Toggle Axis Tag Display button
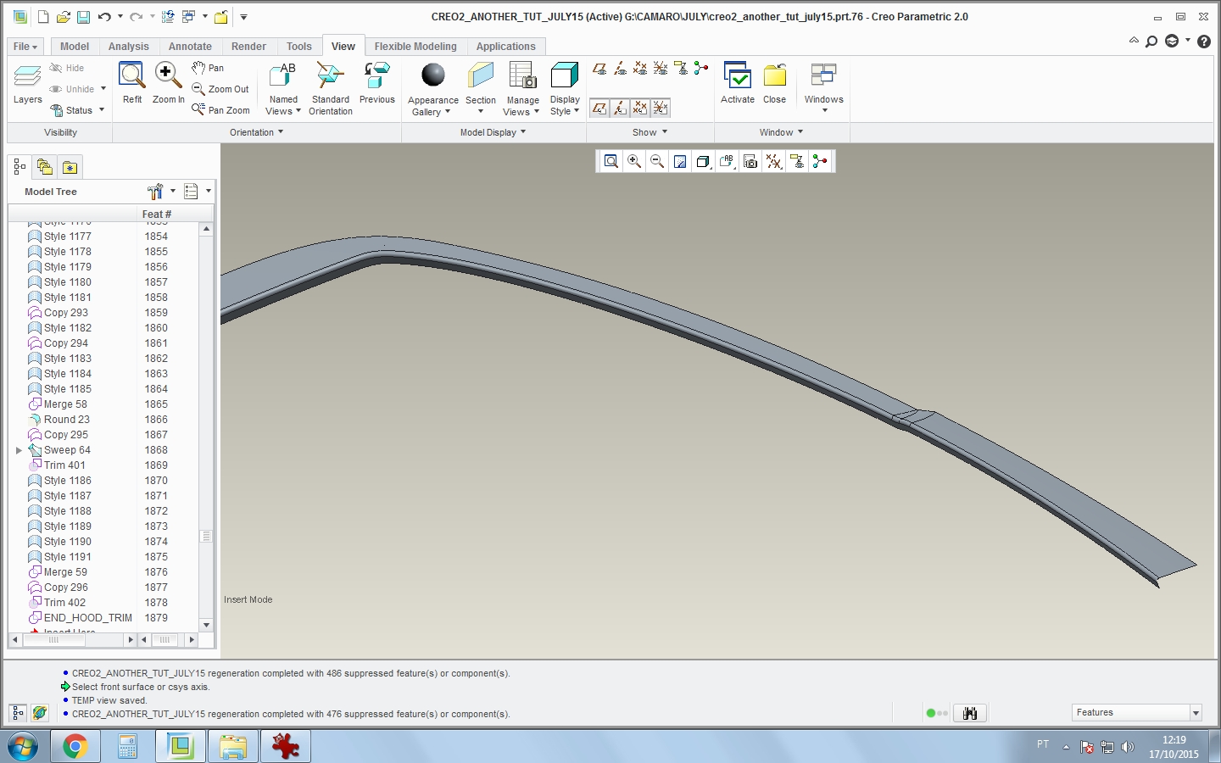The image size is (1221, 763). tap(620, 108)
